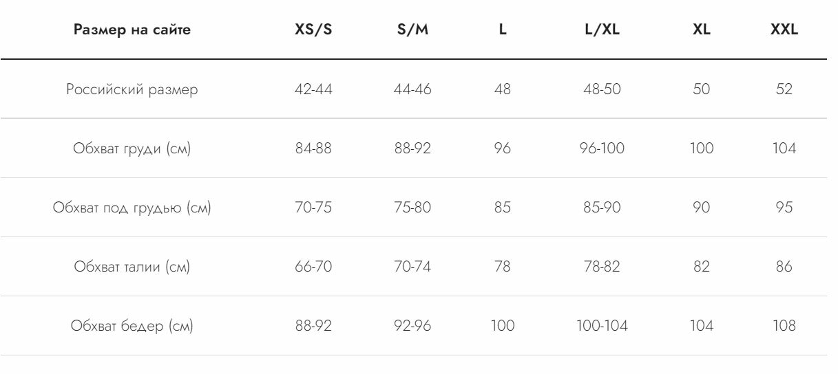The image size is (838, 374).
Task: Click the 75-80 underbust value
Action: (413, 208)
